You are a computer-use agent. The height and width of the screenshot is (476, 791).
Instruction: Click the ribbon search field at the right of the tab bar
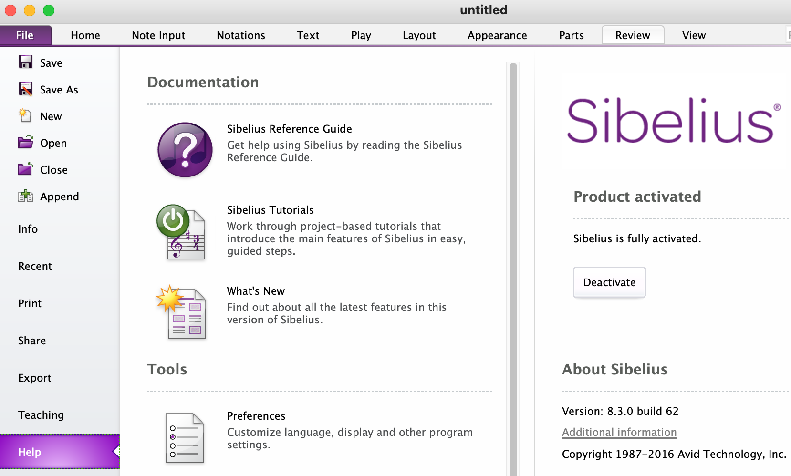pos(788,35)
